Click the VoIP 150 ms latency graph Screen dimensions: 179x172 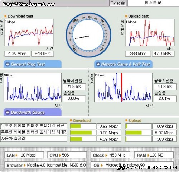123,87
